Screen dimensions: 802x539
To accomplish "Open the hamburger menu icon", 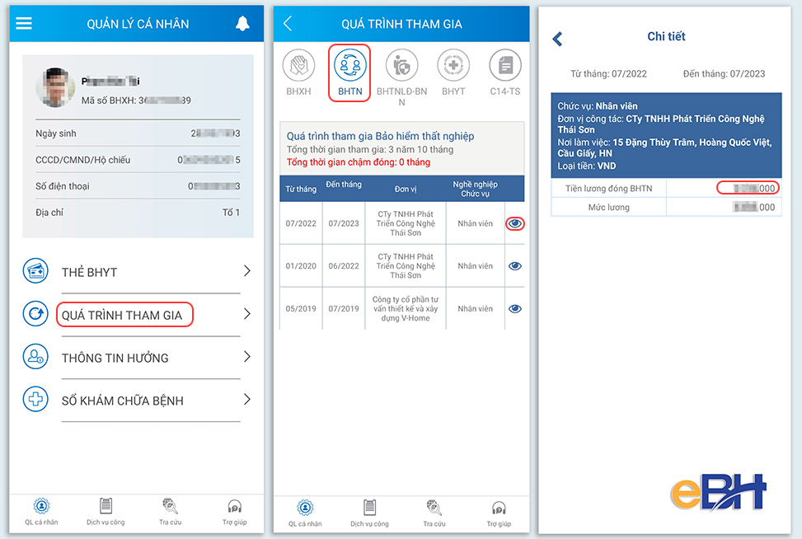I will pyautogui.click(x=24, y=24).
